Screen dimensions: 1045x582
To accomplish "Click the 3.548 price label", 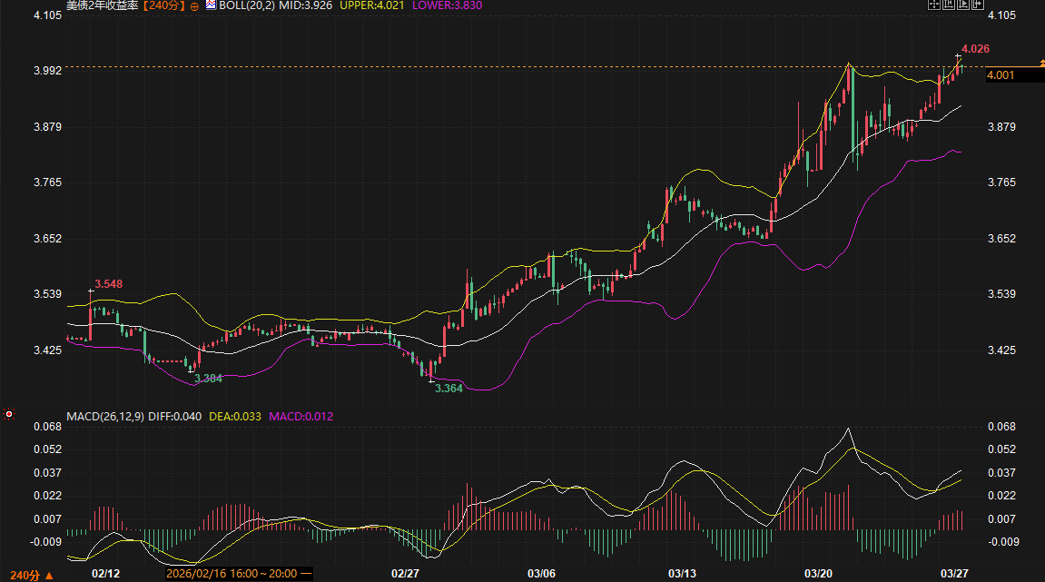I will [x=108, y=284].
